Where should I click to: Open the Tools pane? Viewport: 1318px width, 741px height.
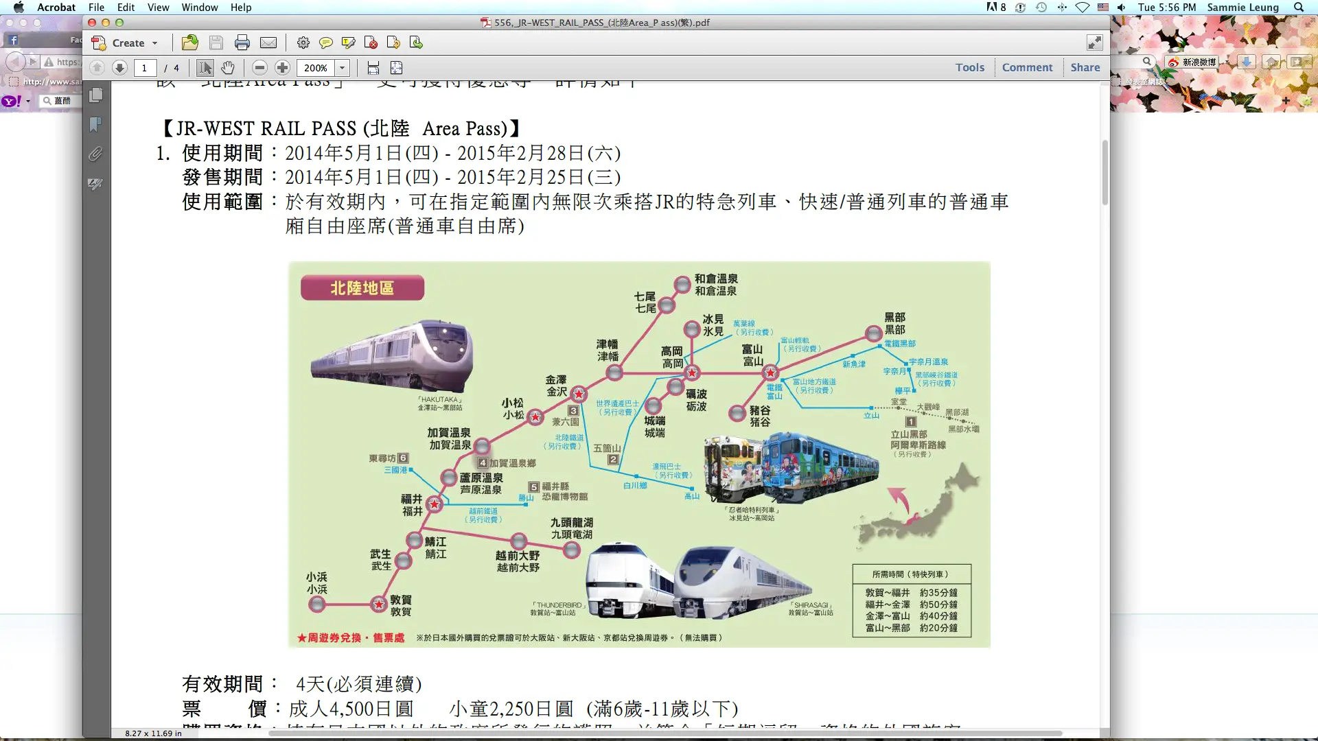click(x=969, y=67)
